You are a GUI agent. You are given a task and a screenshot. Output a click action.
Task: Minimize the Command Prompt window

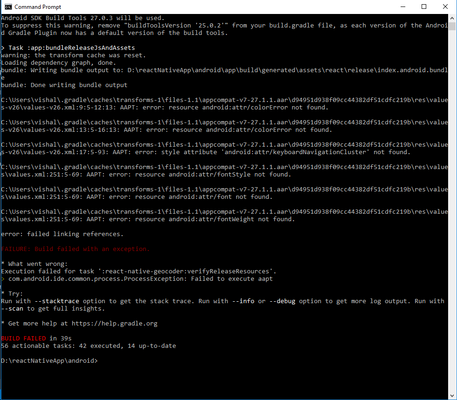tap(403, 7)
